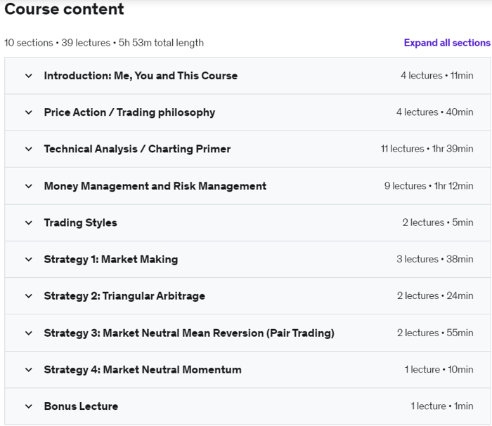The width and height of the screenshot is (492, 426).
Task: Click 'Expand all sections' link
Action: coord(446,43)
